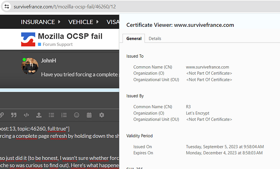The height and width of the screenshot is (169, 280).
Task: Select the General certificate tab
Action: (x=134, y=39)
